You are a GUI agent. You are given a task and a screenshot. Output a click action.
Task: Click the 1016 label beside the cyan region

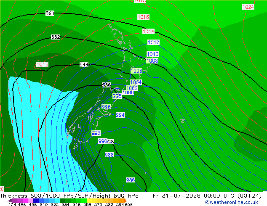tap(43, 65)
